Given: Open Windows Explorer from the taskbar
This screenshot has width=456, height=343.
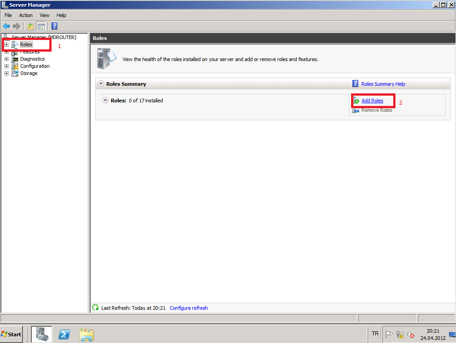Looking at the screenshot, I should pos(87,334).
